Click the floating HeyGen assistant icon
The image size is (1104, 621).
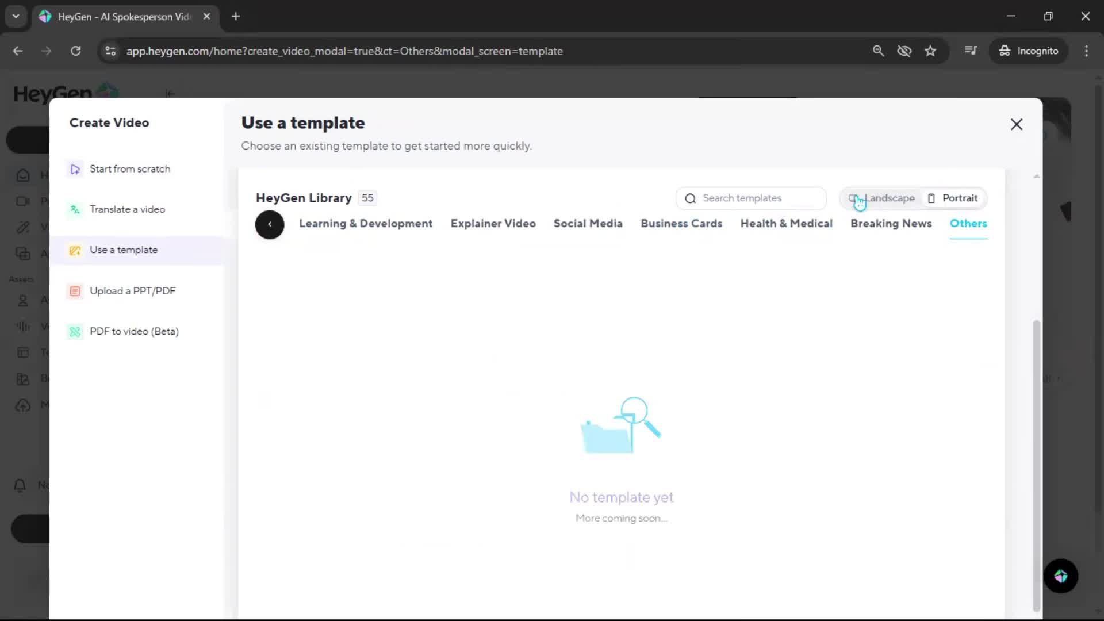(1060, 576)
